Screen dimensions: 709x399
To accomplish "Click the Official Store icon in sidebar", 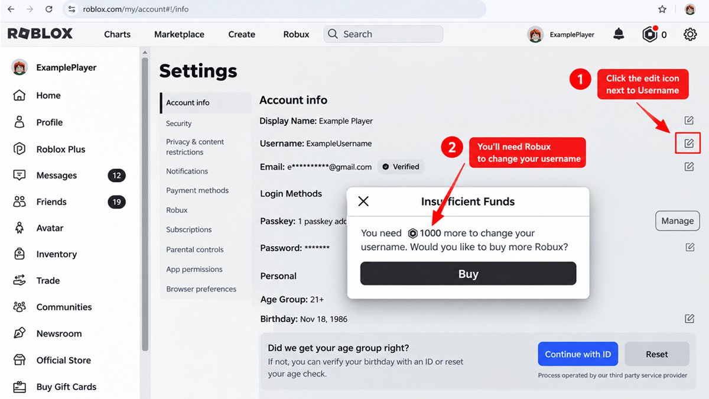I will (19, 360).
